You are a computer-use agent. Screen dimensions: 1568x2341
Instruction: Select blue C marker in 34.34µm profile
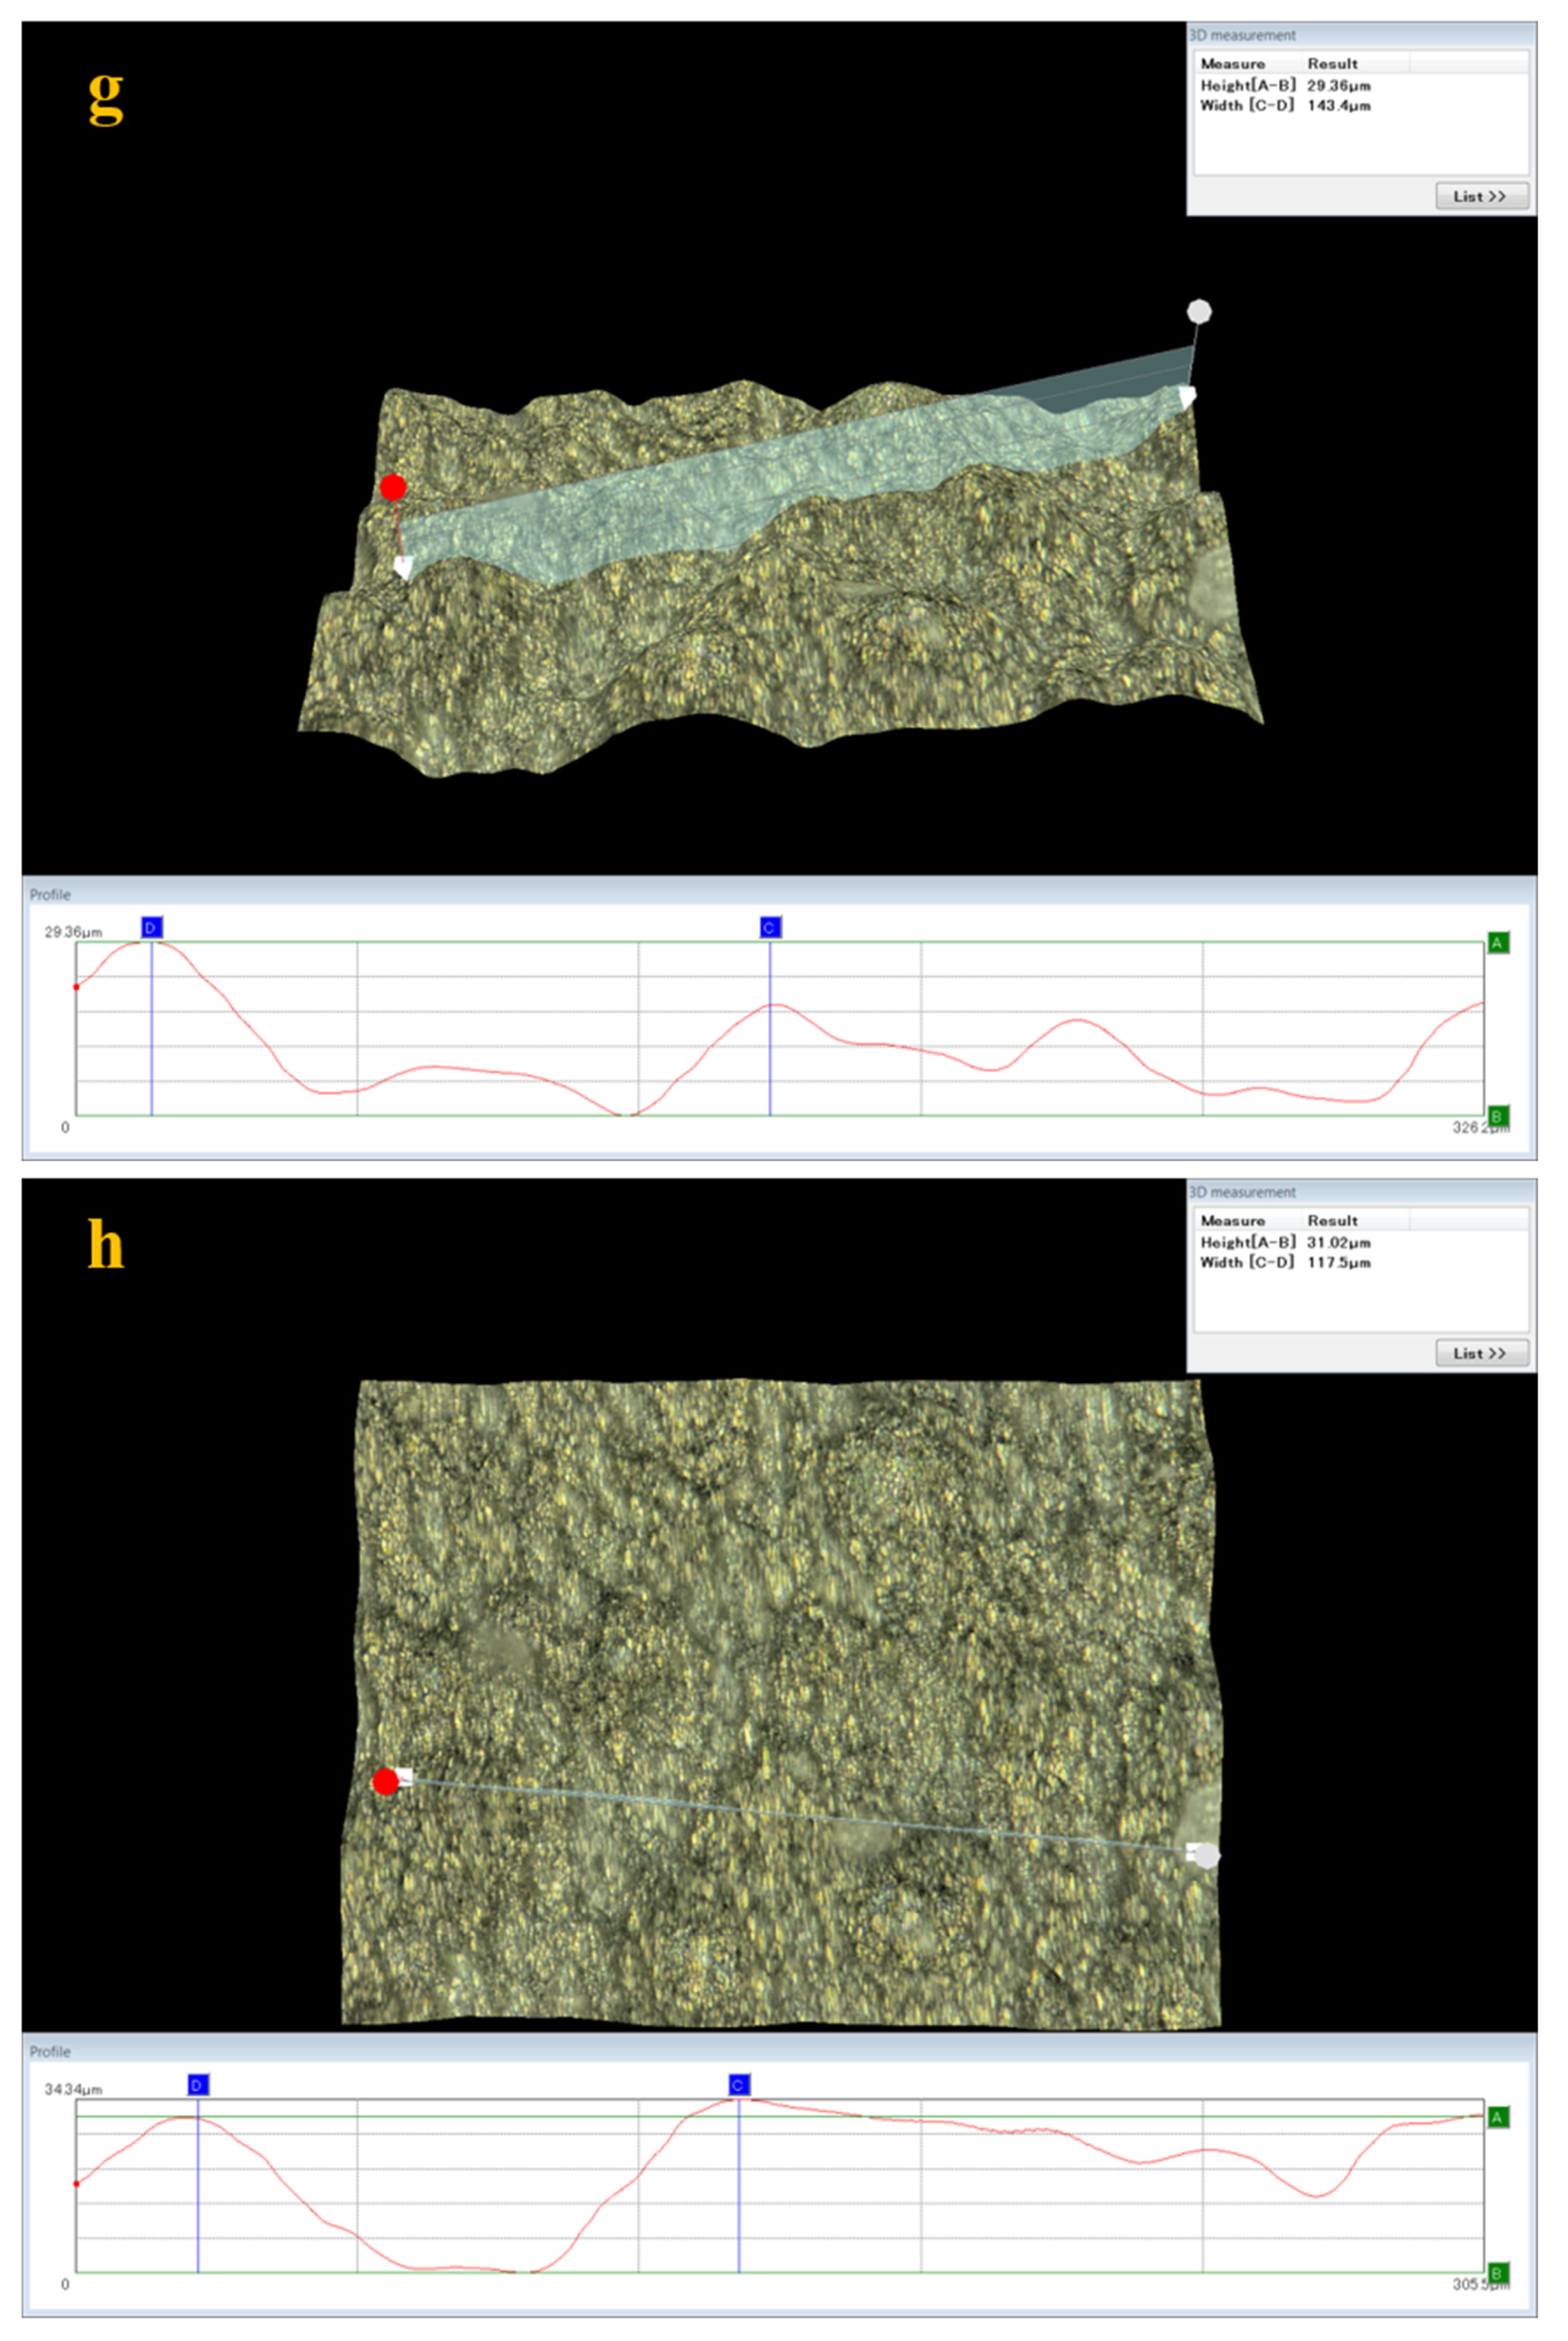pyautogui.click(x=738, y=2085)
